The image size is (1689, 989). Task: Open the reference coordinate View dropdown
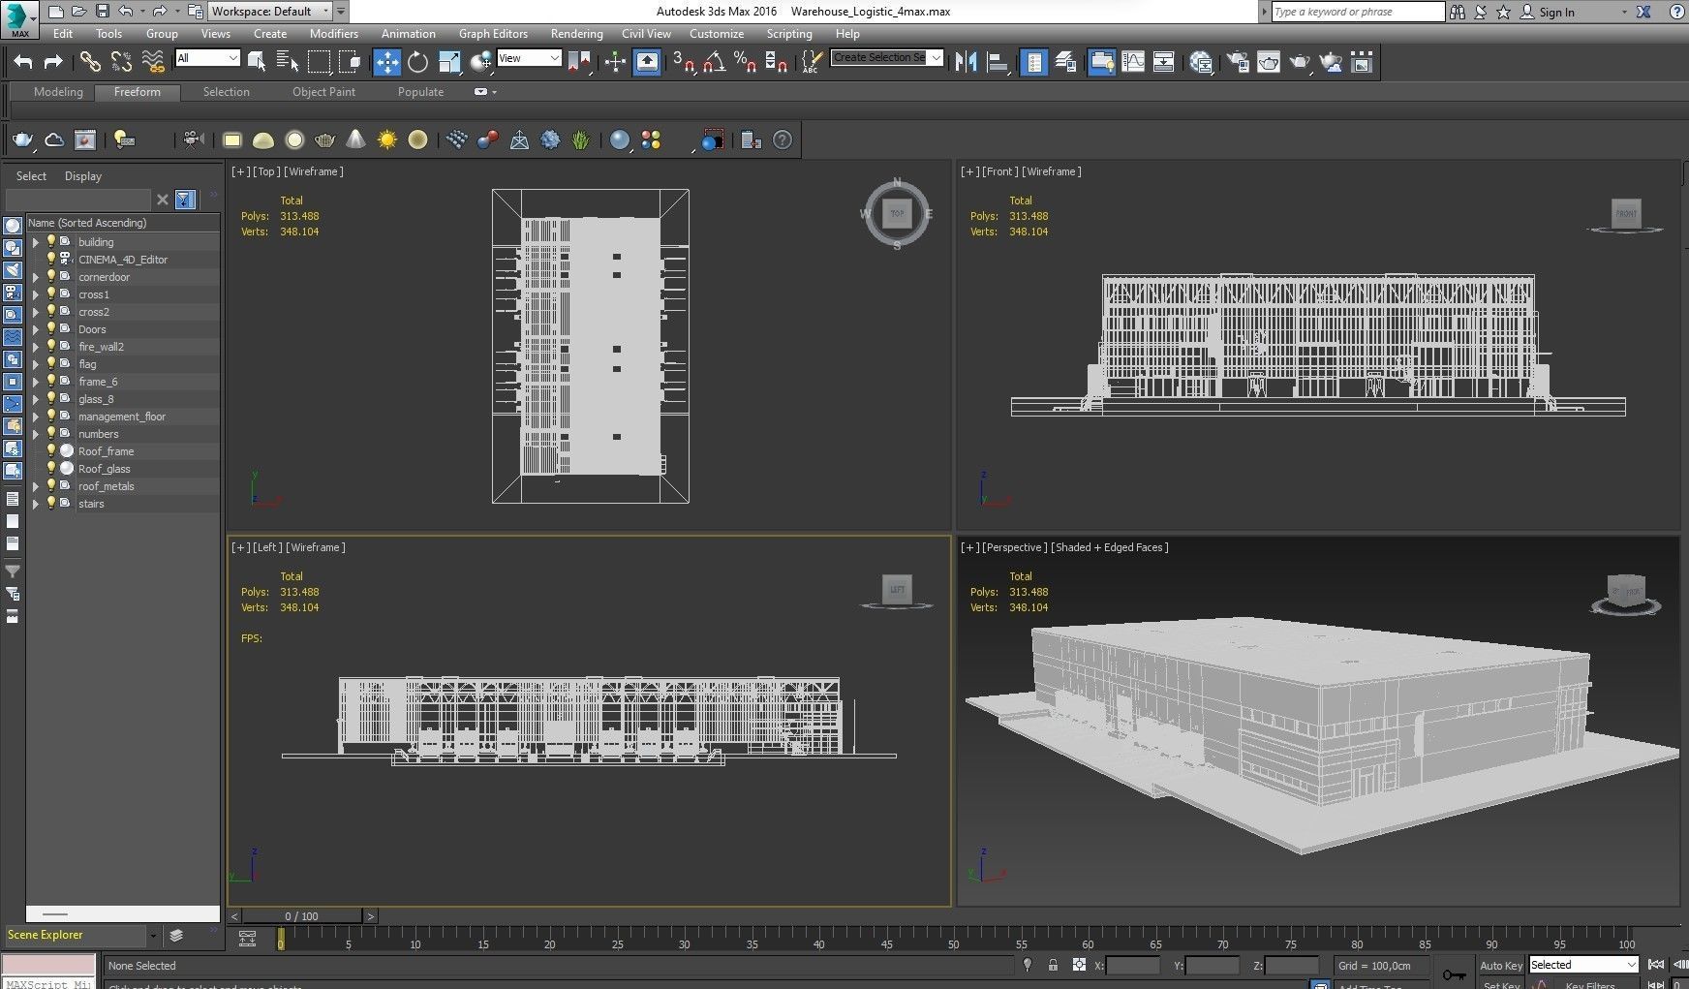coord(529,58)
